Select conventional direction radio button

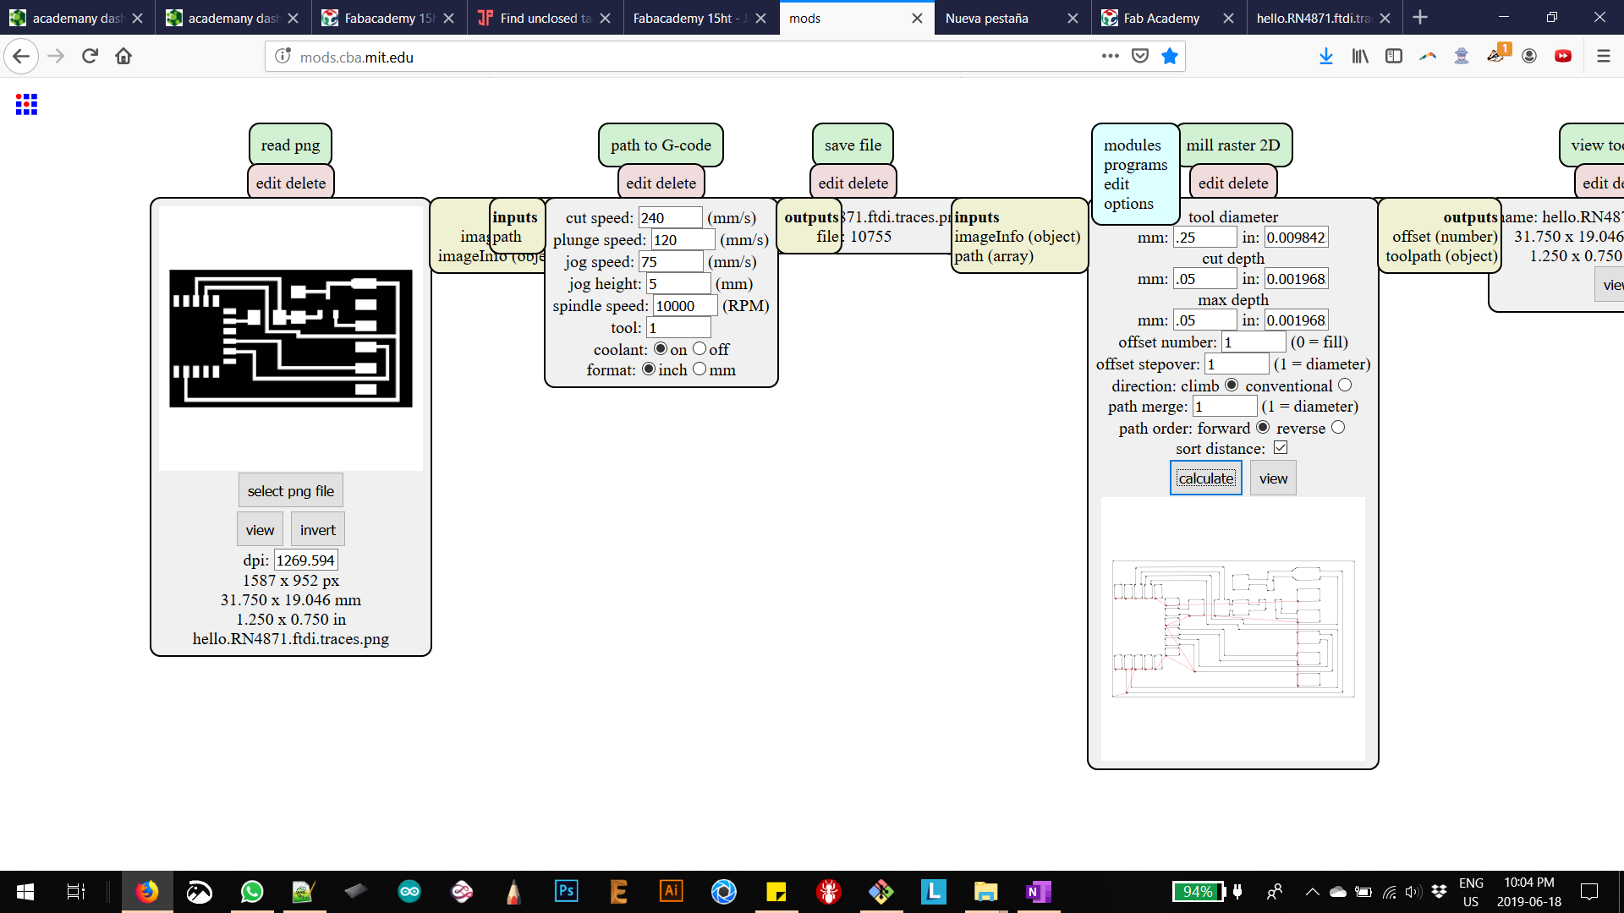click(x=1345, y=385)
